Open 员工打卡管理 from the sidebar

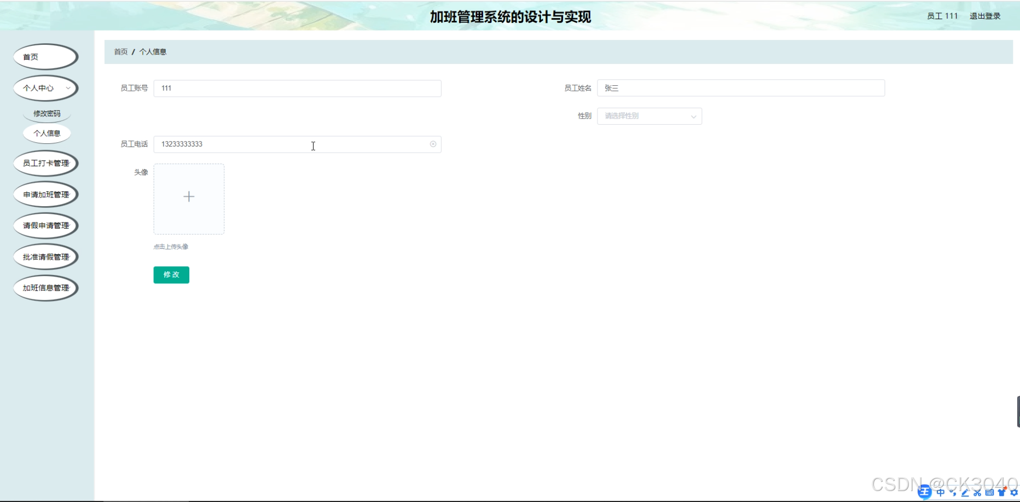(45, 163)
